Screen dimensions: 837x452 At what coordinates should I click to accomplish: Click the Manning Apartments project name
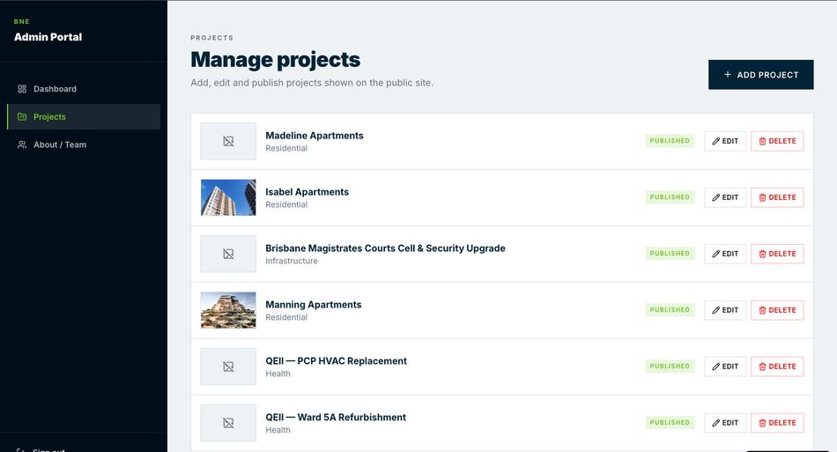(x=314, y=305)
